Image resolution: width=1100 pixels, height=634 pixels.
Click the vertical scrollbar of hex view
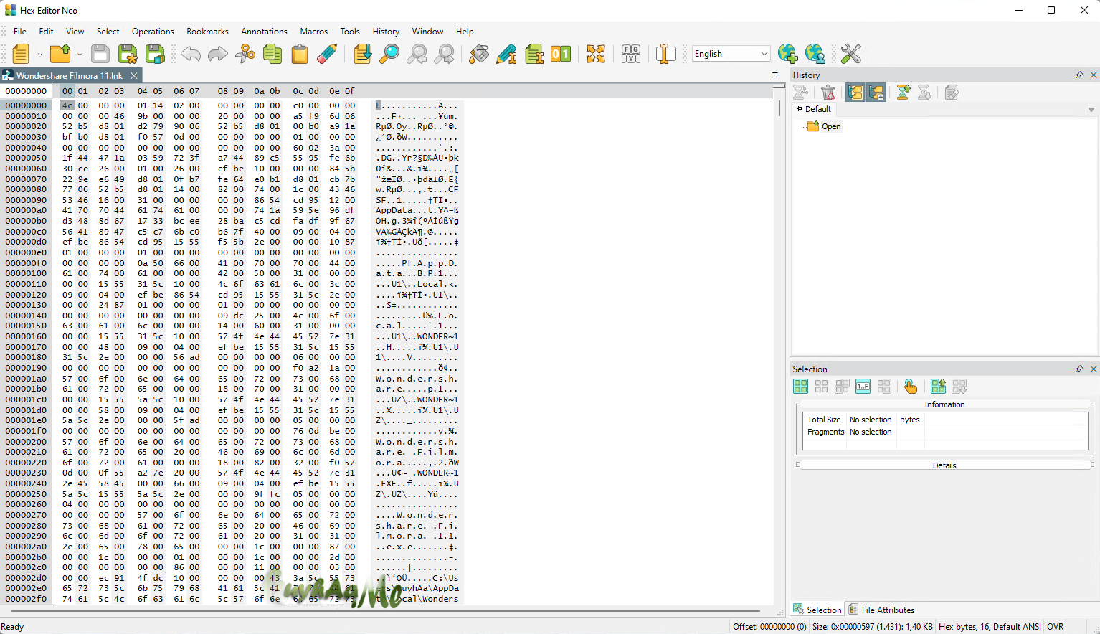779,108
